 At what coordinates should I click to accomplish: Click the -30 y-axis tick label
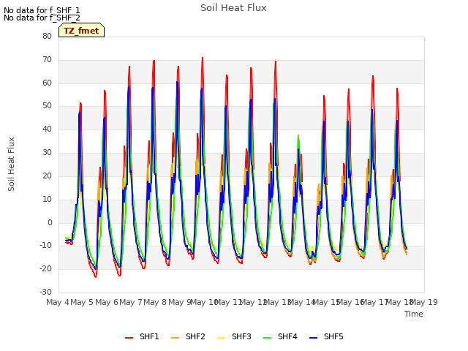(46, 292)
